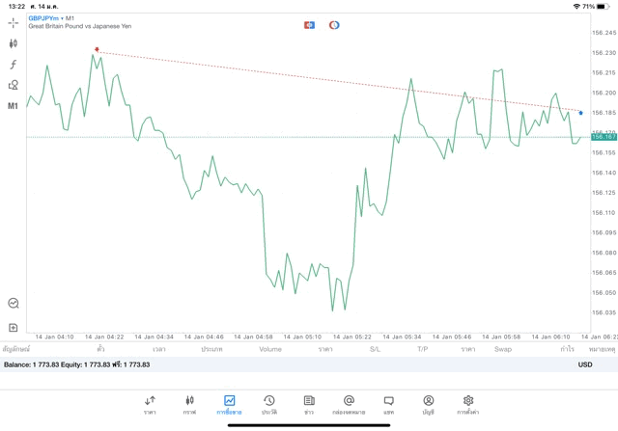Select the red trendline start point
Screen dimensions: 618x431
97,49
